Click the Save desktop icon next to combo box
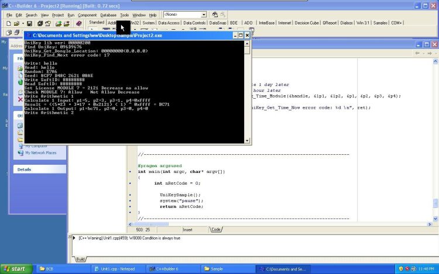Screen dimensions: 439x274 coord(215,14)
